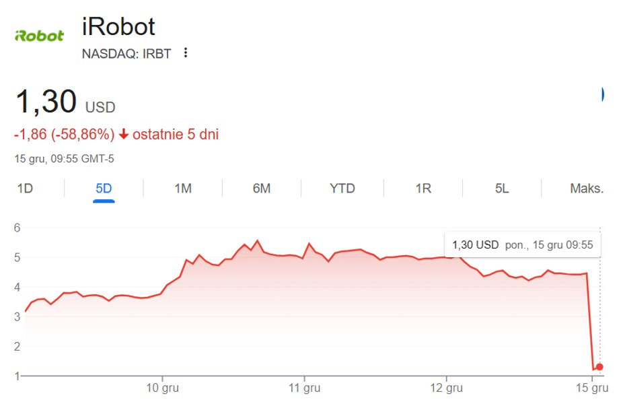The height and width of the screenshot is (406, 619).
Task: Click the NASDAQ: IRBT ticker label
Action: (126, 53)
